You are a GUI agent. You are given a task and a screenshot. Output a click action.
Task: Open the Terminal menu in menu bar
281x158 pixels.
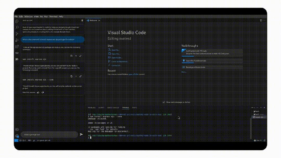coord(53,16)
